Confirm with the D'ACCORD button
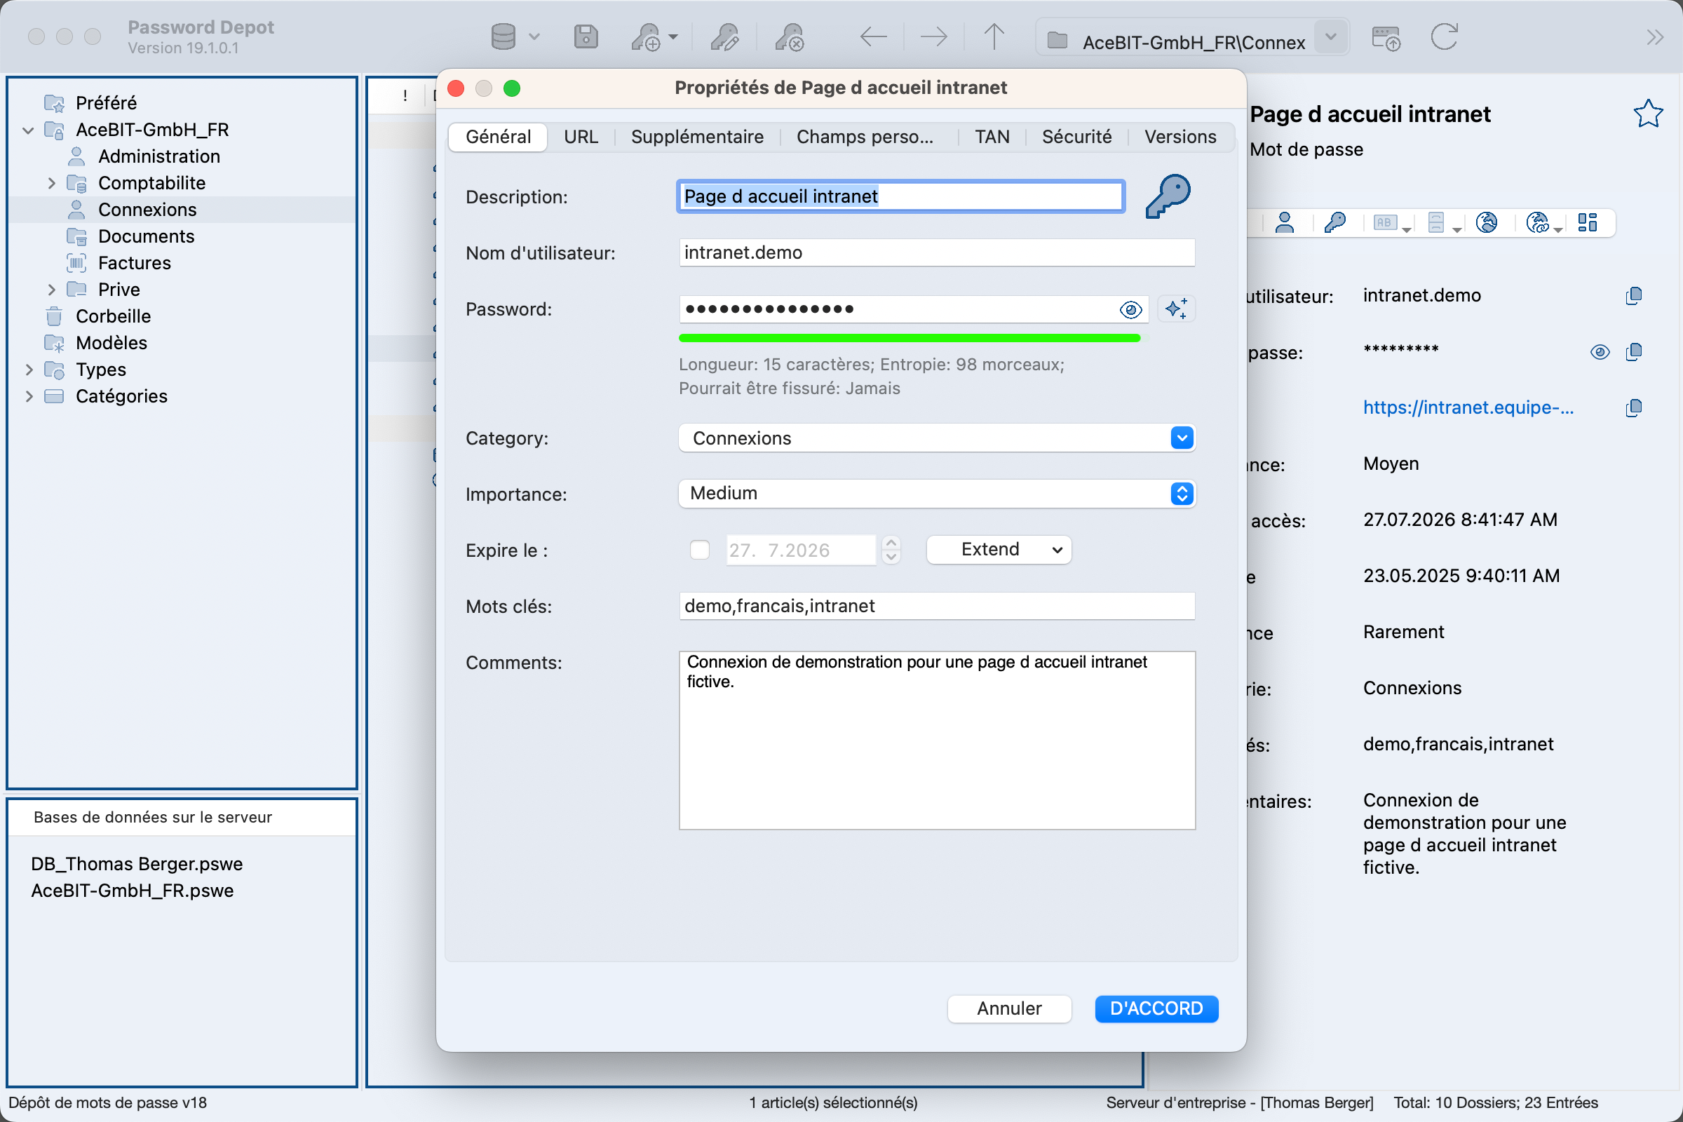The height and width of the screenshot is (1122, 1683). [x=1156, y=1008]
